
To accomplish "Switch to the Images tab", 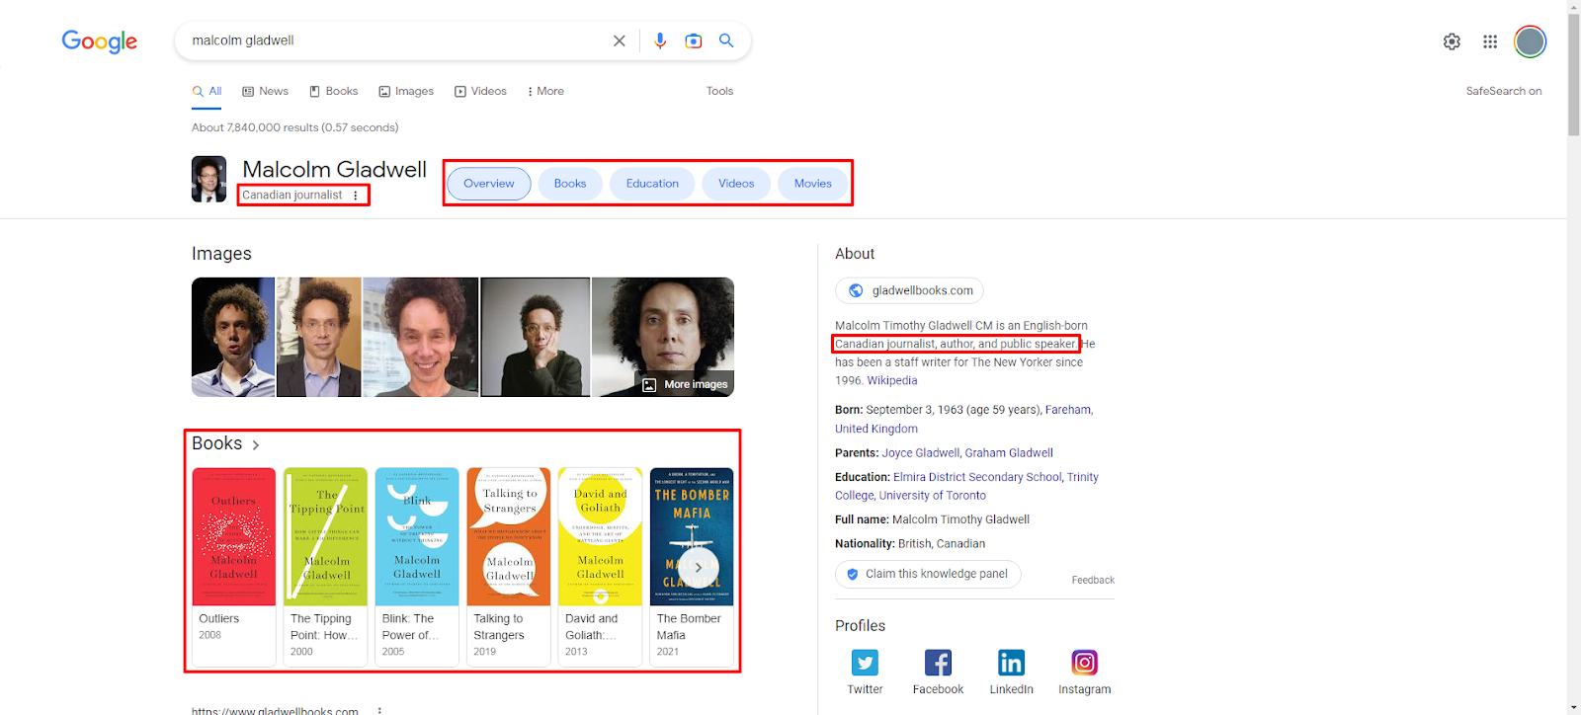I will click(406, 91).
